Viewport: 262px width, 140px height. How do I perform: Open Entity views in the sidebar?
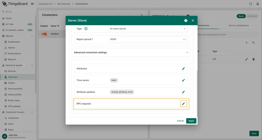pos(18,100)
